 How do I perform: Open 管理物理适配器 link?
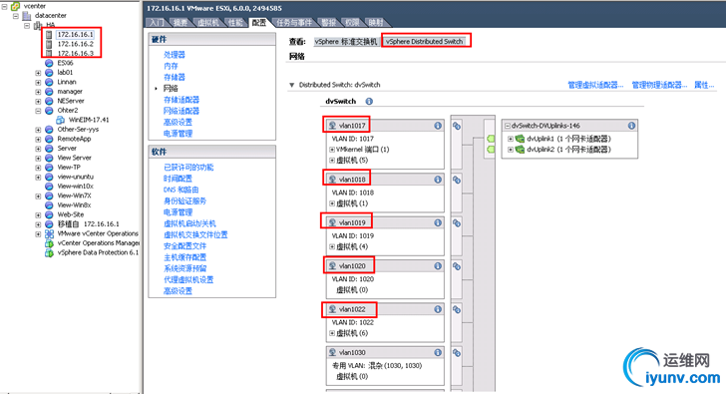tap(659, 85)
